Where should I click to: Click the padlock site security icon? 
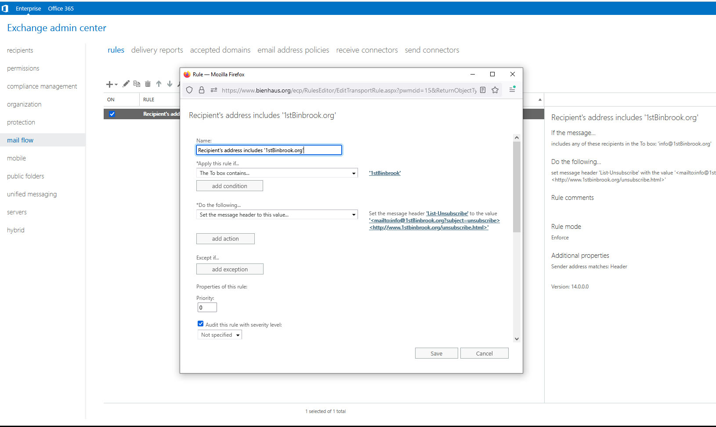click(x=202, y=90)
